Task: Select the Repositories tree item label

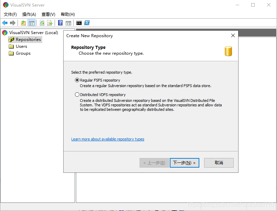Action: point(28,40)
